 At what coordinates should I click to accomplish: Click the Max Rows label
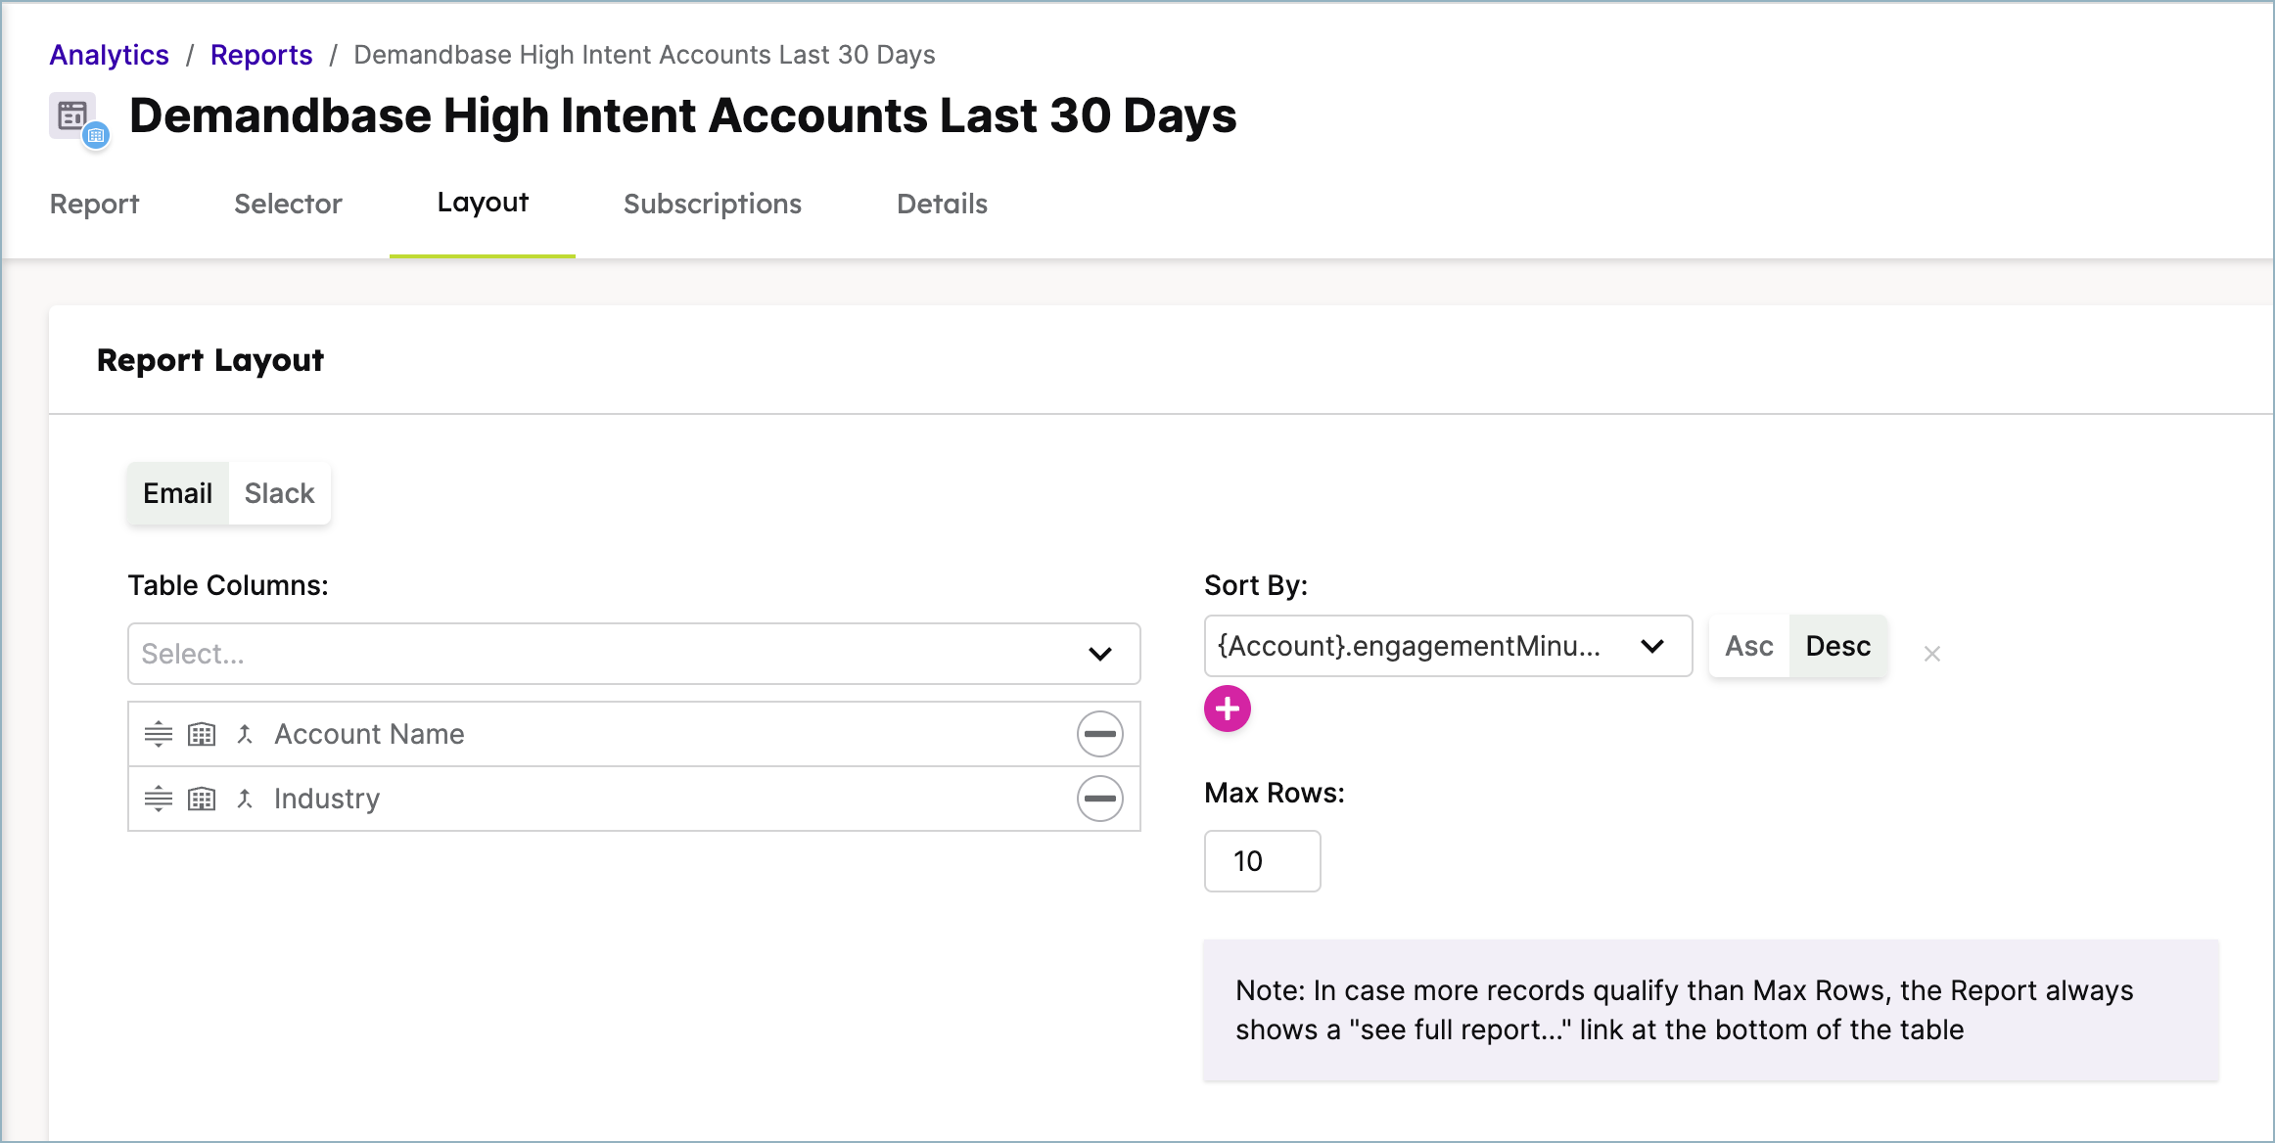pyautogui.click(x=1275, y=793)
